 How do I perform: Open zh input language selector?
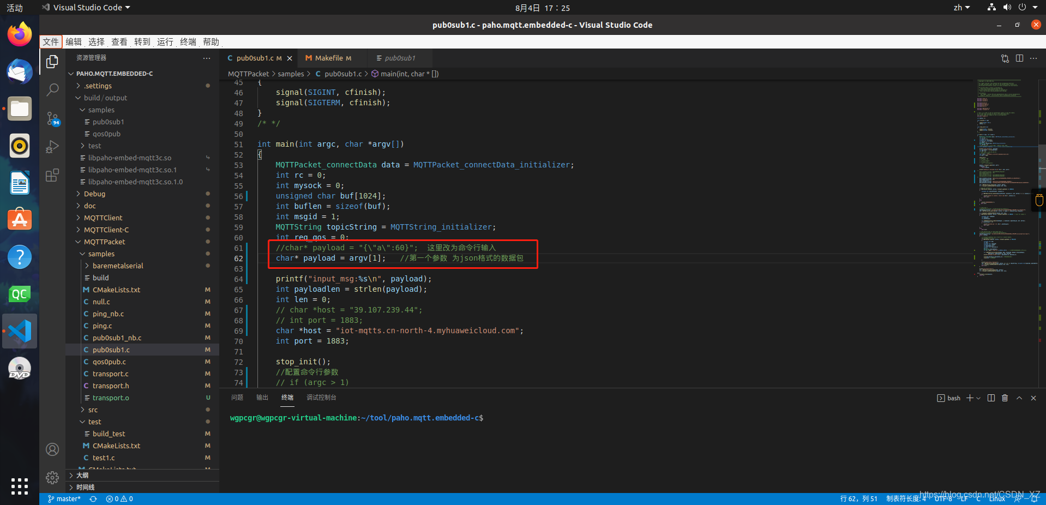[x=961, y=8]
